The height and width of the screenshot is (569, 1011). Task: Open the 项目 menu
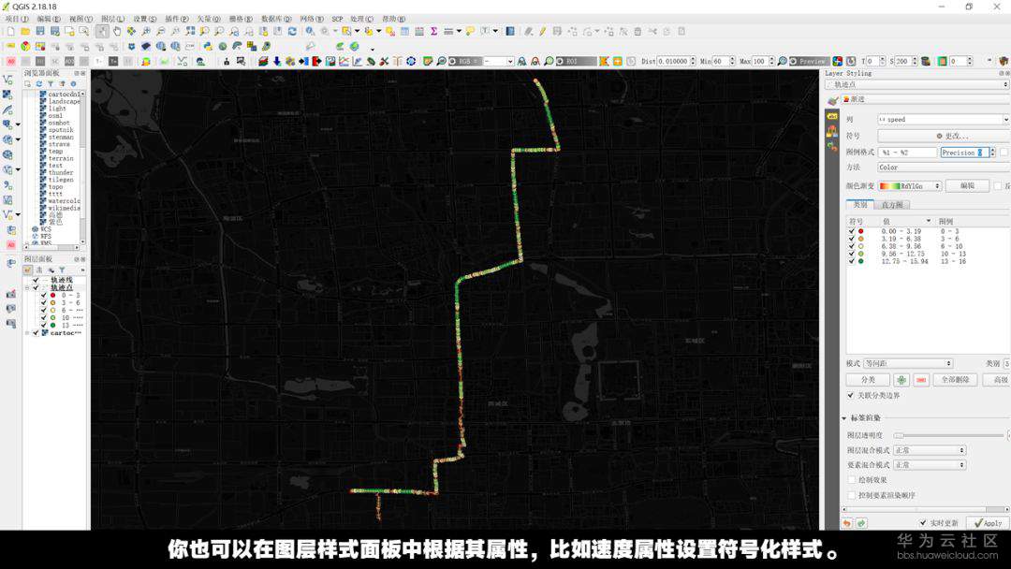pyautogui.click(x=17, y=19)
